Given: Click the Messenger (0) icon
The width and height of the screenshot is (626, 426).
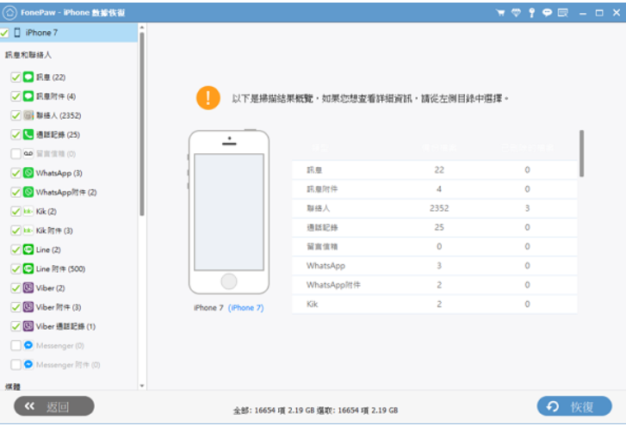Looking at the screenshot, I should click(28, 345).
